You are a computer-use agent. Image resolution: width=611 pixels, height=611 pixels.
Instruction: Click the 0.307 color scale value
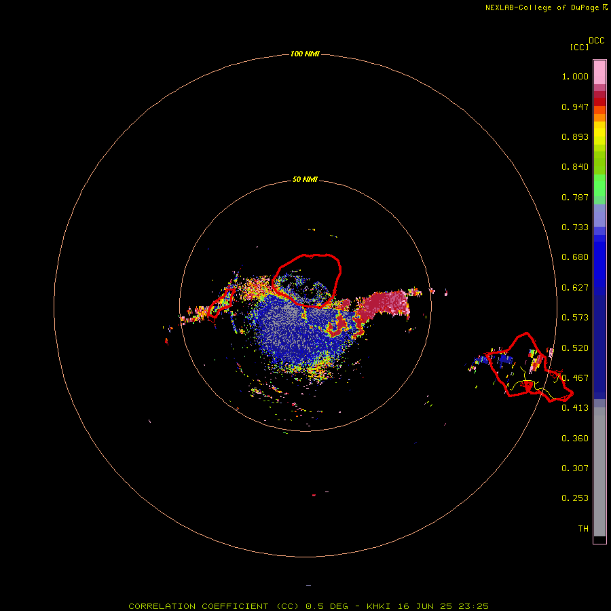(575, 468)
